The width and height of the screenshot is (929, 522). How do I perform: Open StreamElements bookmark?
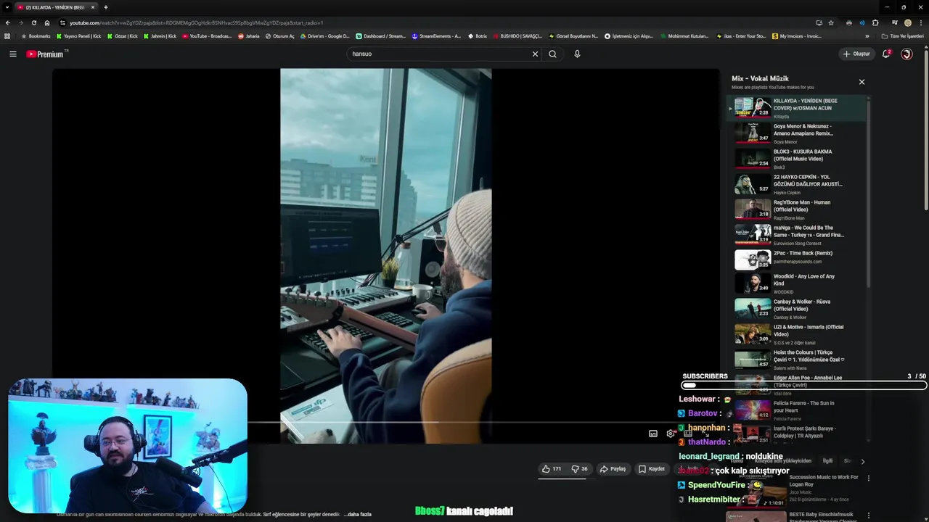pos(436,36)
